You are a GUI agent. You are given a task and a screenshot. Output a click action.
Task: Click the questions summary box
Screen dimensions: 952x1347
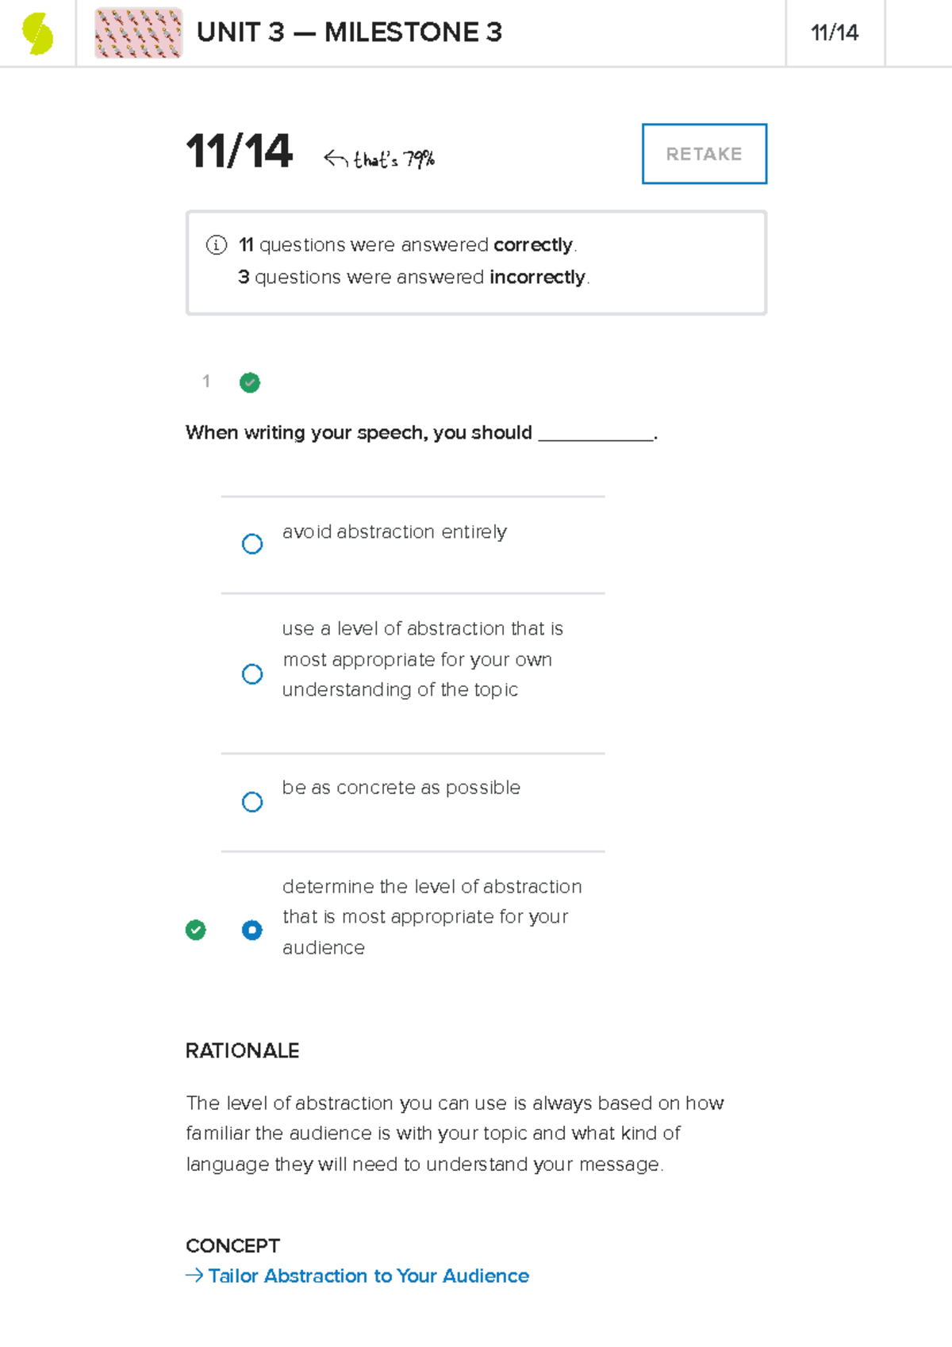pyautogui.click(x=475, y=261)
